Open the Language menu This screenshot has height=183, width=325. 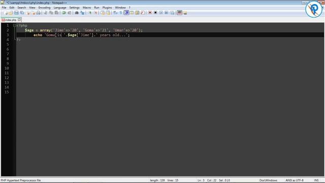click(x=60, y=8)
